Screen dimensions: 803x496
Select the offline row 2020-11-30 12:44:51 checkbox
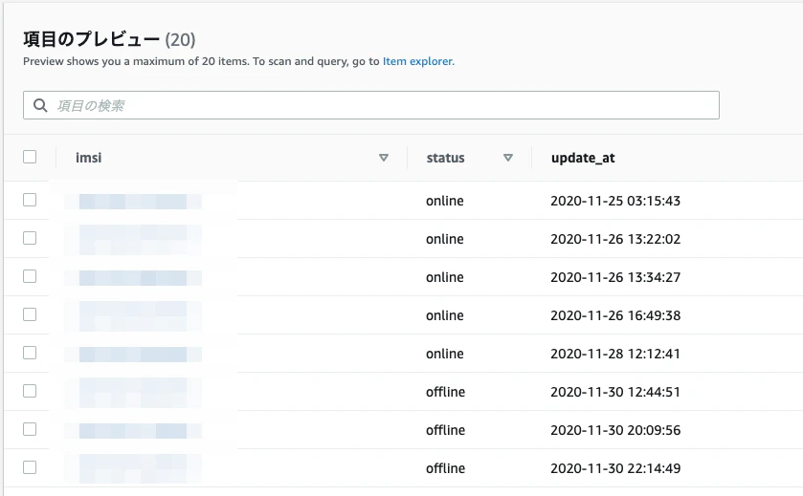pos(30,391)
